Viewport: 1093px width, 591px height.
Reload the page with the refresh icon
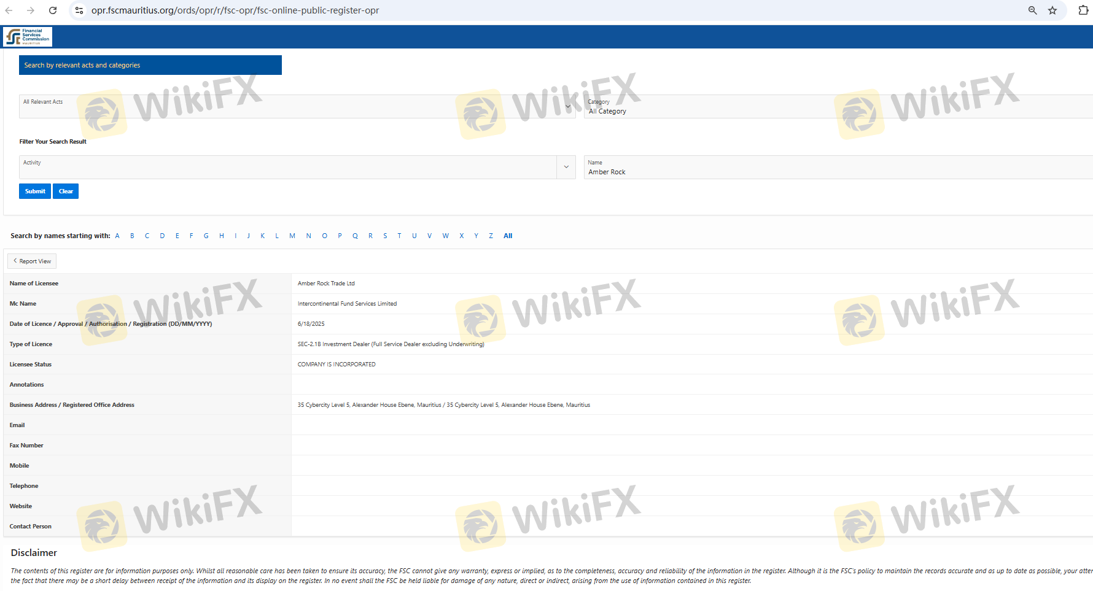53,10
